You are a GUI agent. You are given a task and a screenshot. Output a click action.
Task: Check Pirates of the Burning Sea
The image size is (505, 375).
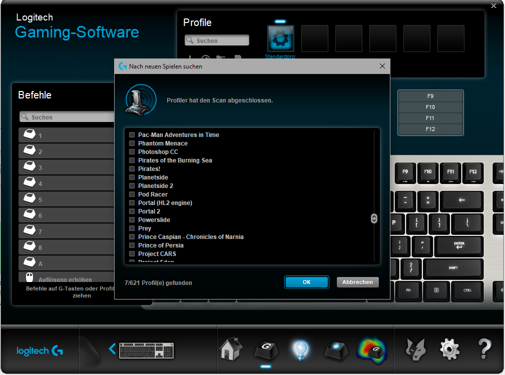(x=132, y=160)
